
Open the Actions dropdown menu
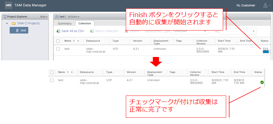(x=74, y=17)
